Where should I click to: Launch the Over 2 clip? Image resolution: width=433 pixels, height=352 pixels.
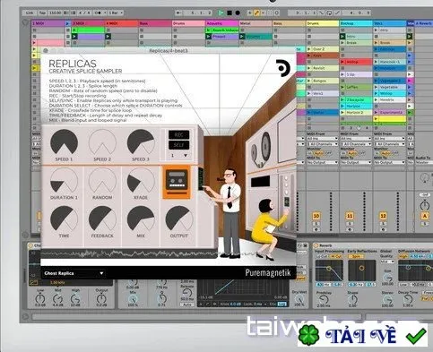[323, 49]
